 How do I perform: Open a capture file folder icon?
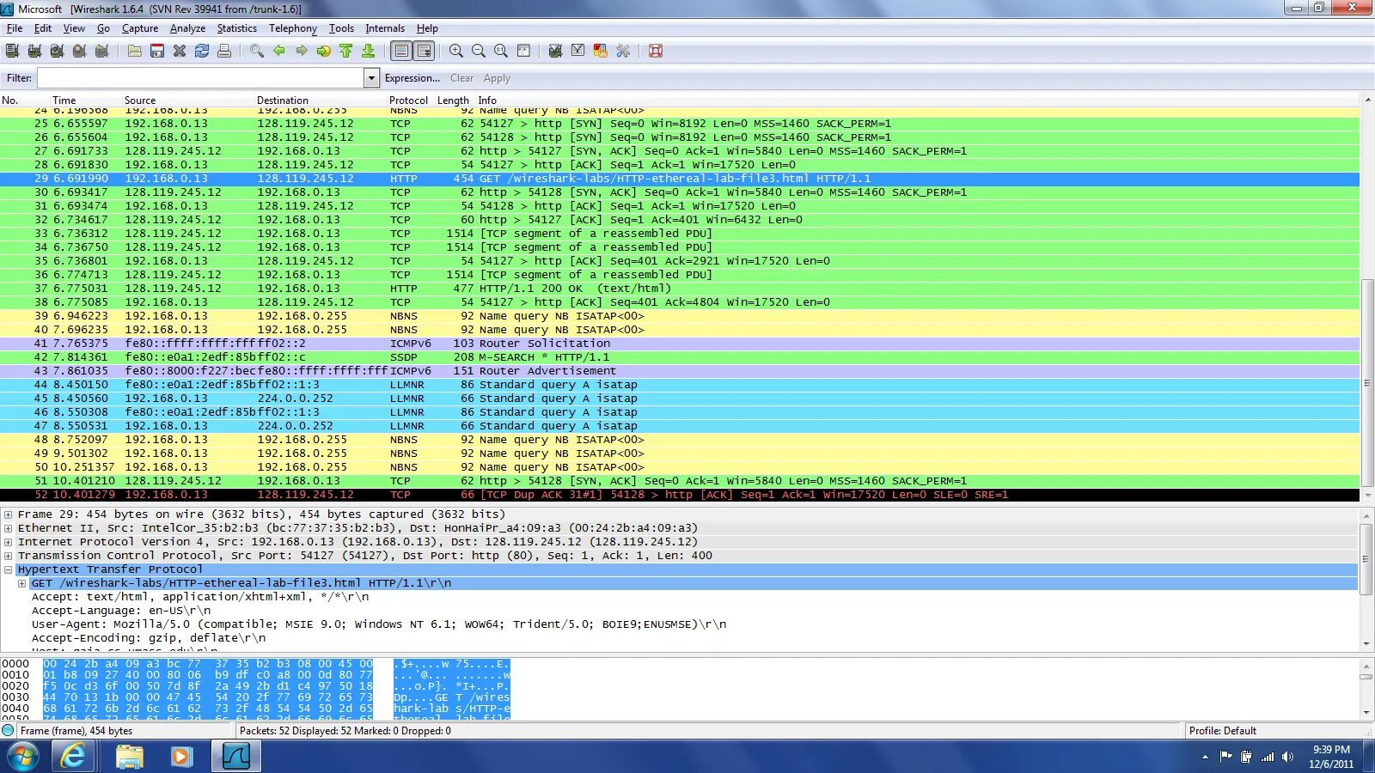[135, 51]
